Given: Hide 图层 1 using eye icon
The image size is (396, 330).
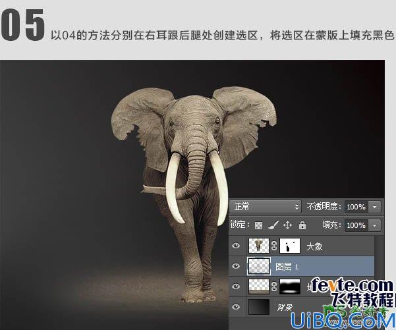Looking at the screenshot, I should tap(236, 266).
